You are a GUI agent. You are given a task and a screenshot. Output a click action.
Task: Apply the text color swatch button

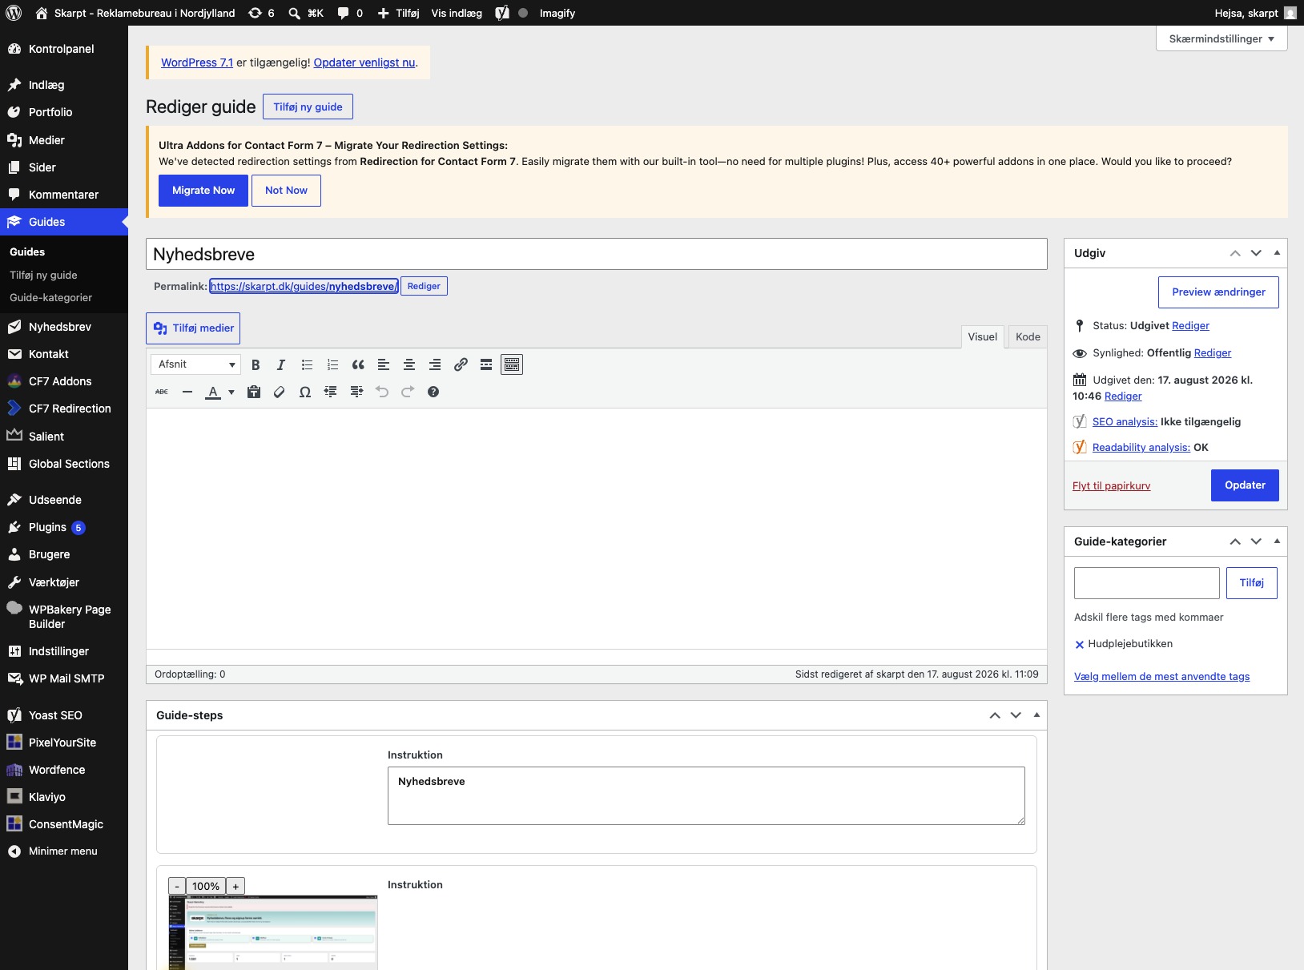[213, 392]
